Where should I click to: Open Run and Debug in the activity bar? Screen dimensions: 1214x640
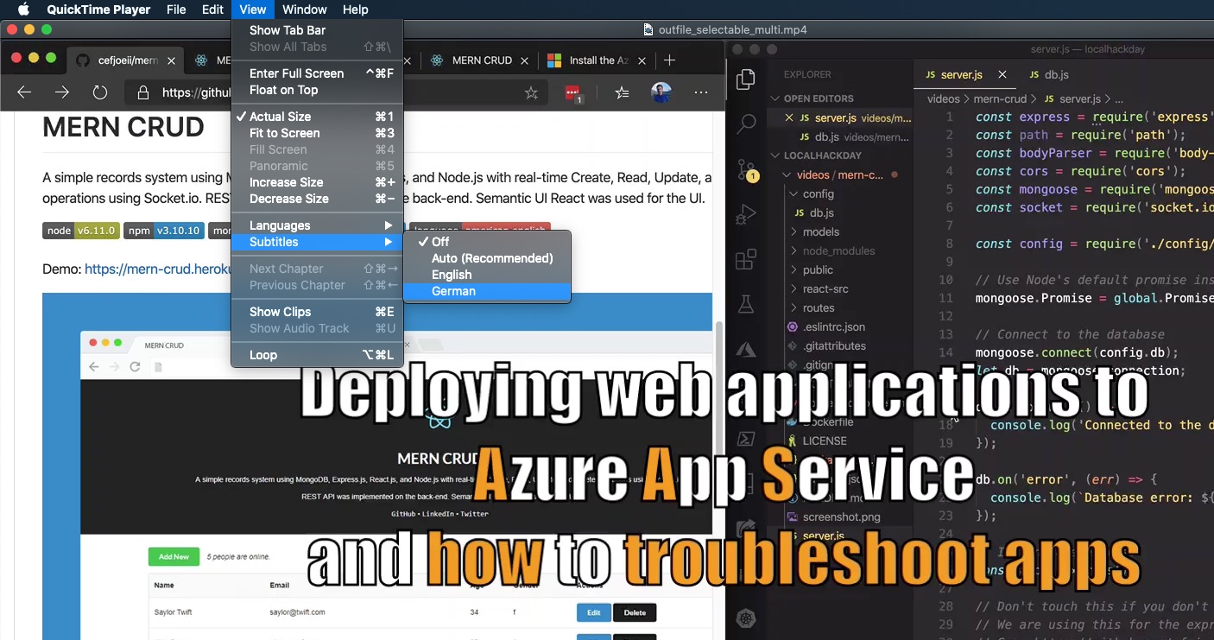[746, 214]
